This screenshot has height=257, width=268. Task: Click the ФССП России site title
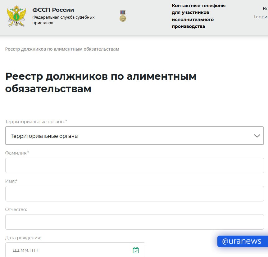[53, 10]
